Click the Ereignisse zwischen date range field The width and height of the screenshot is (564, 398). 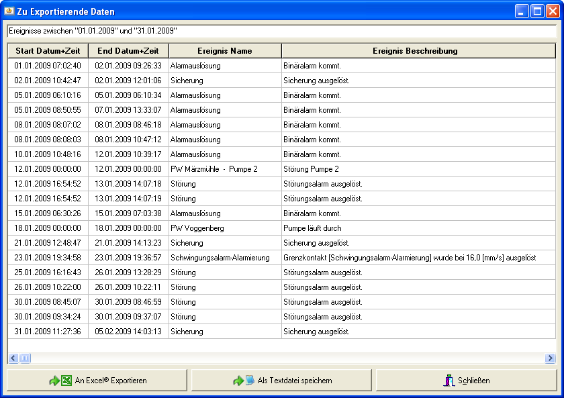(x=281, y=31)
